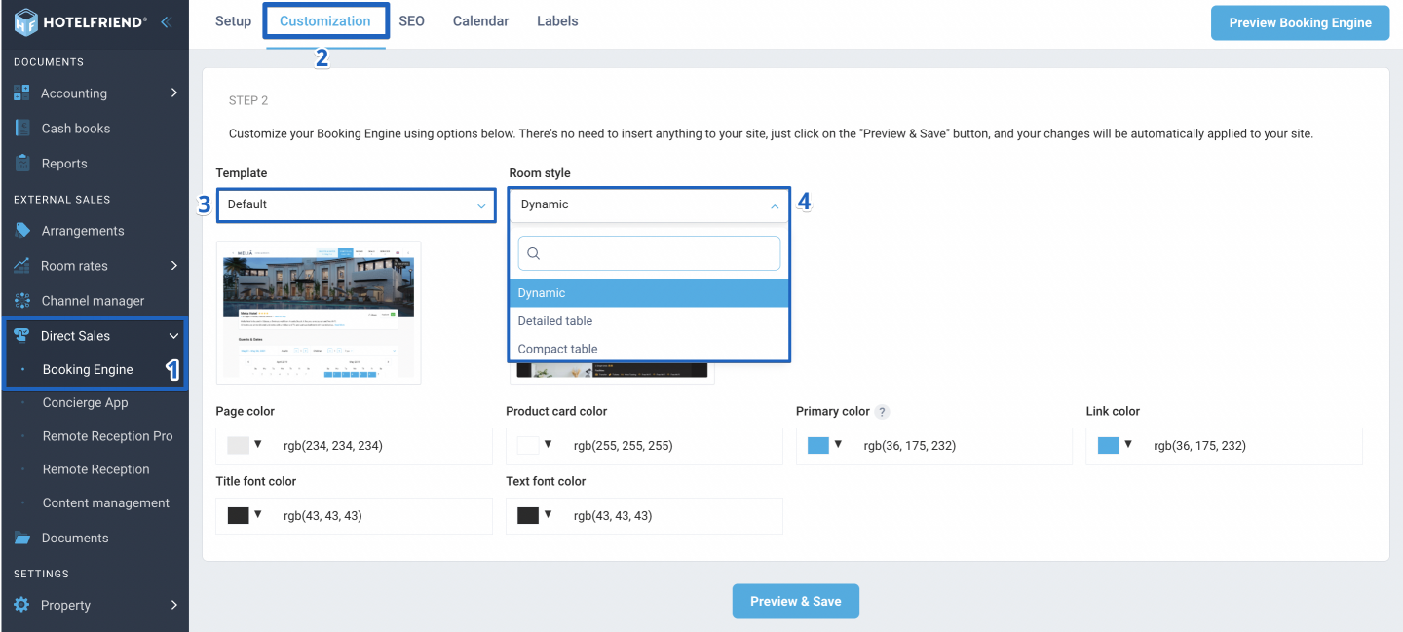
Task: Click the HotelFriend logo icon
Action: coord(25,21)
